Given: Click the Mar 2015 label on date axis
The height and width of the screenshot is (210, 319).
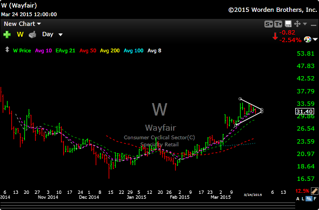Looking at the screenshot, I should click(x=221, y=197).
